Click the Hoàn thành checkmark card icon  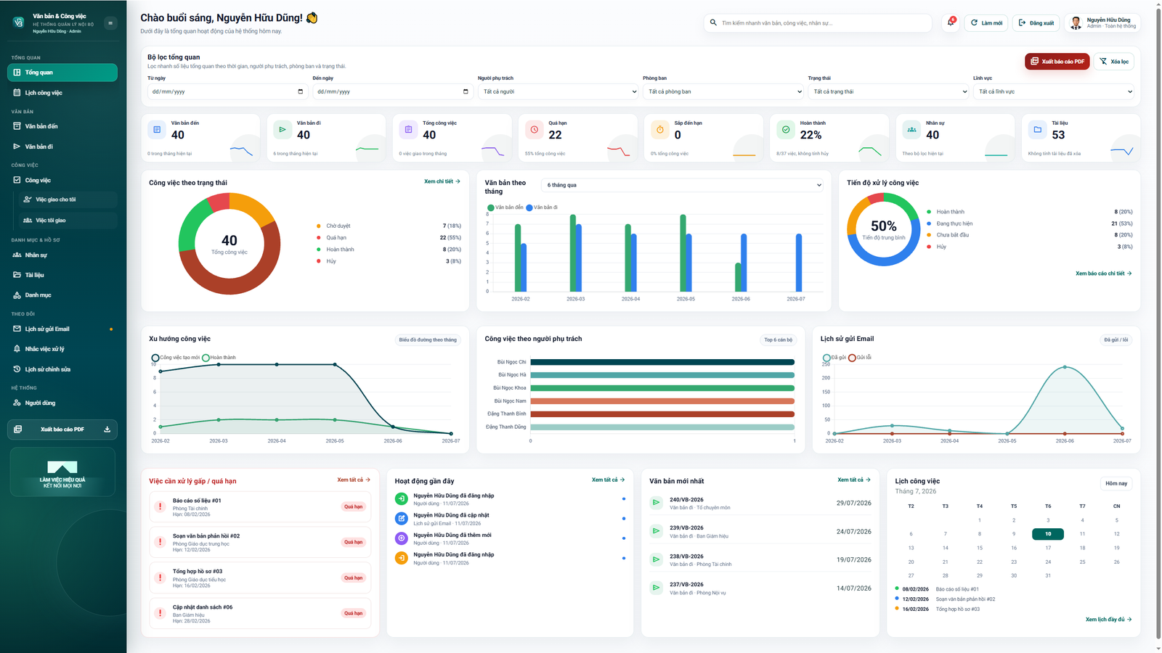pos(786,130)
